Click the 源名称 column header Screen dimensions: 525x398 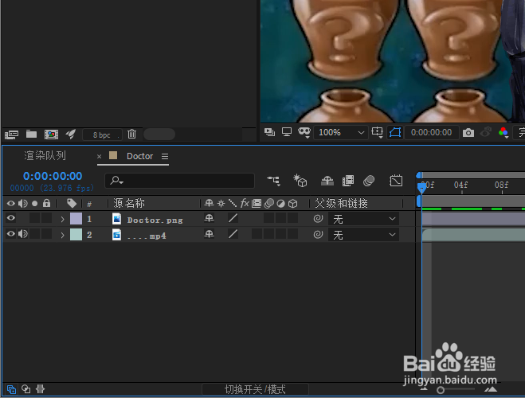pos(129,203)
